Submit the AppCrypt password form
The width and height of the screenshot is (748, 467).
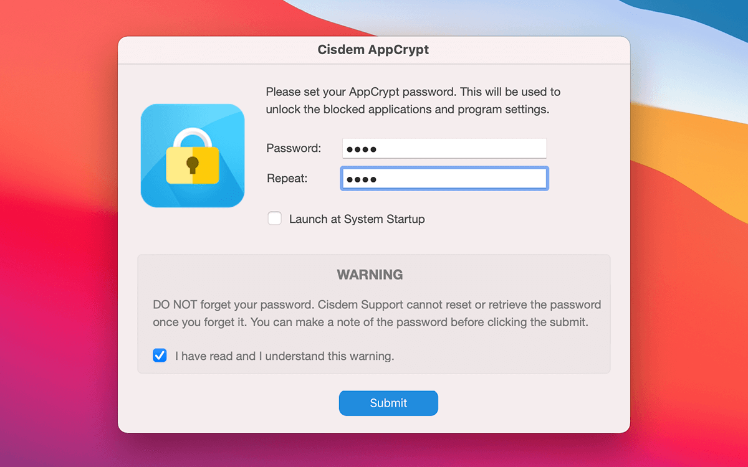(388, 403)
